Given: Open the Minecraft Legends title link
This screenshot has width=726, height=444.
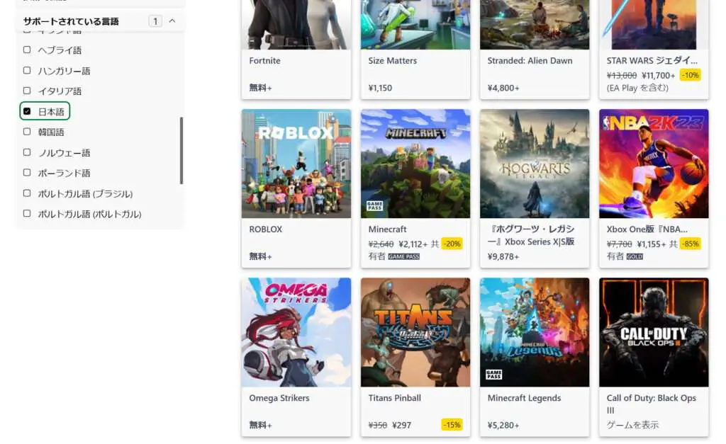Looking at the screenshot, I should [x=524, y=398].
